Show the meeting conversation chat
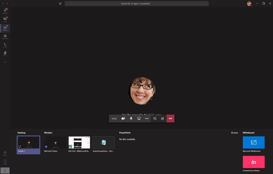273x174 pixels. [155, 119]
